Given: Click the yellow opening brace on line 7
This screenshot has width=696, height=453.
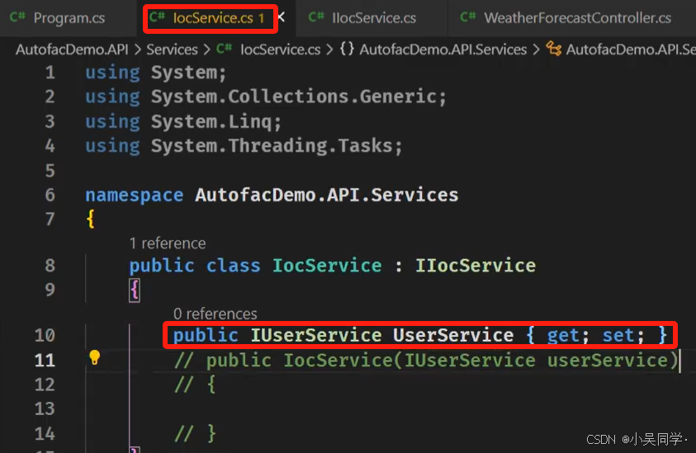Looking at the screenshot, I should tap(91, 219).
